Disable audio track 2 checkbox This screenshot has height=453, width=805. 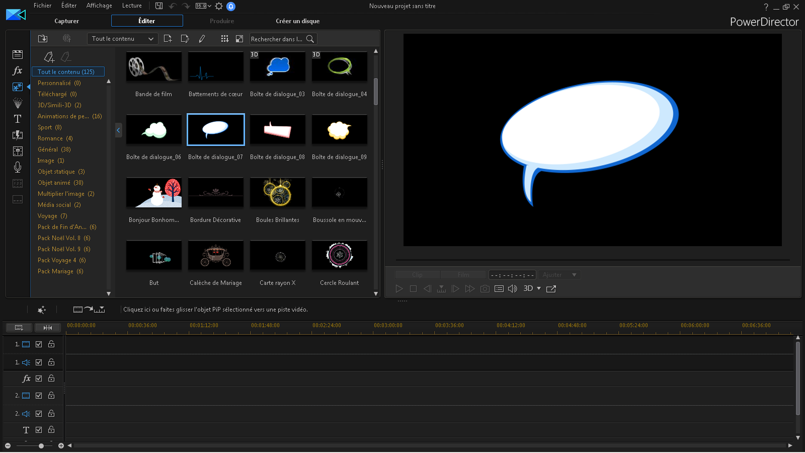39,414
